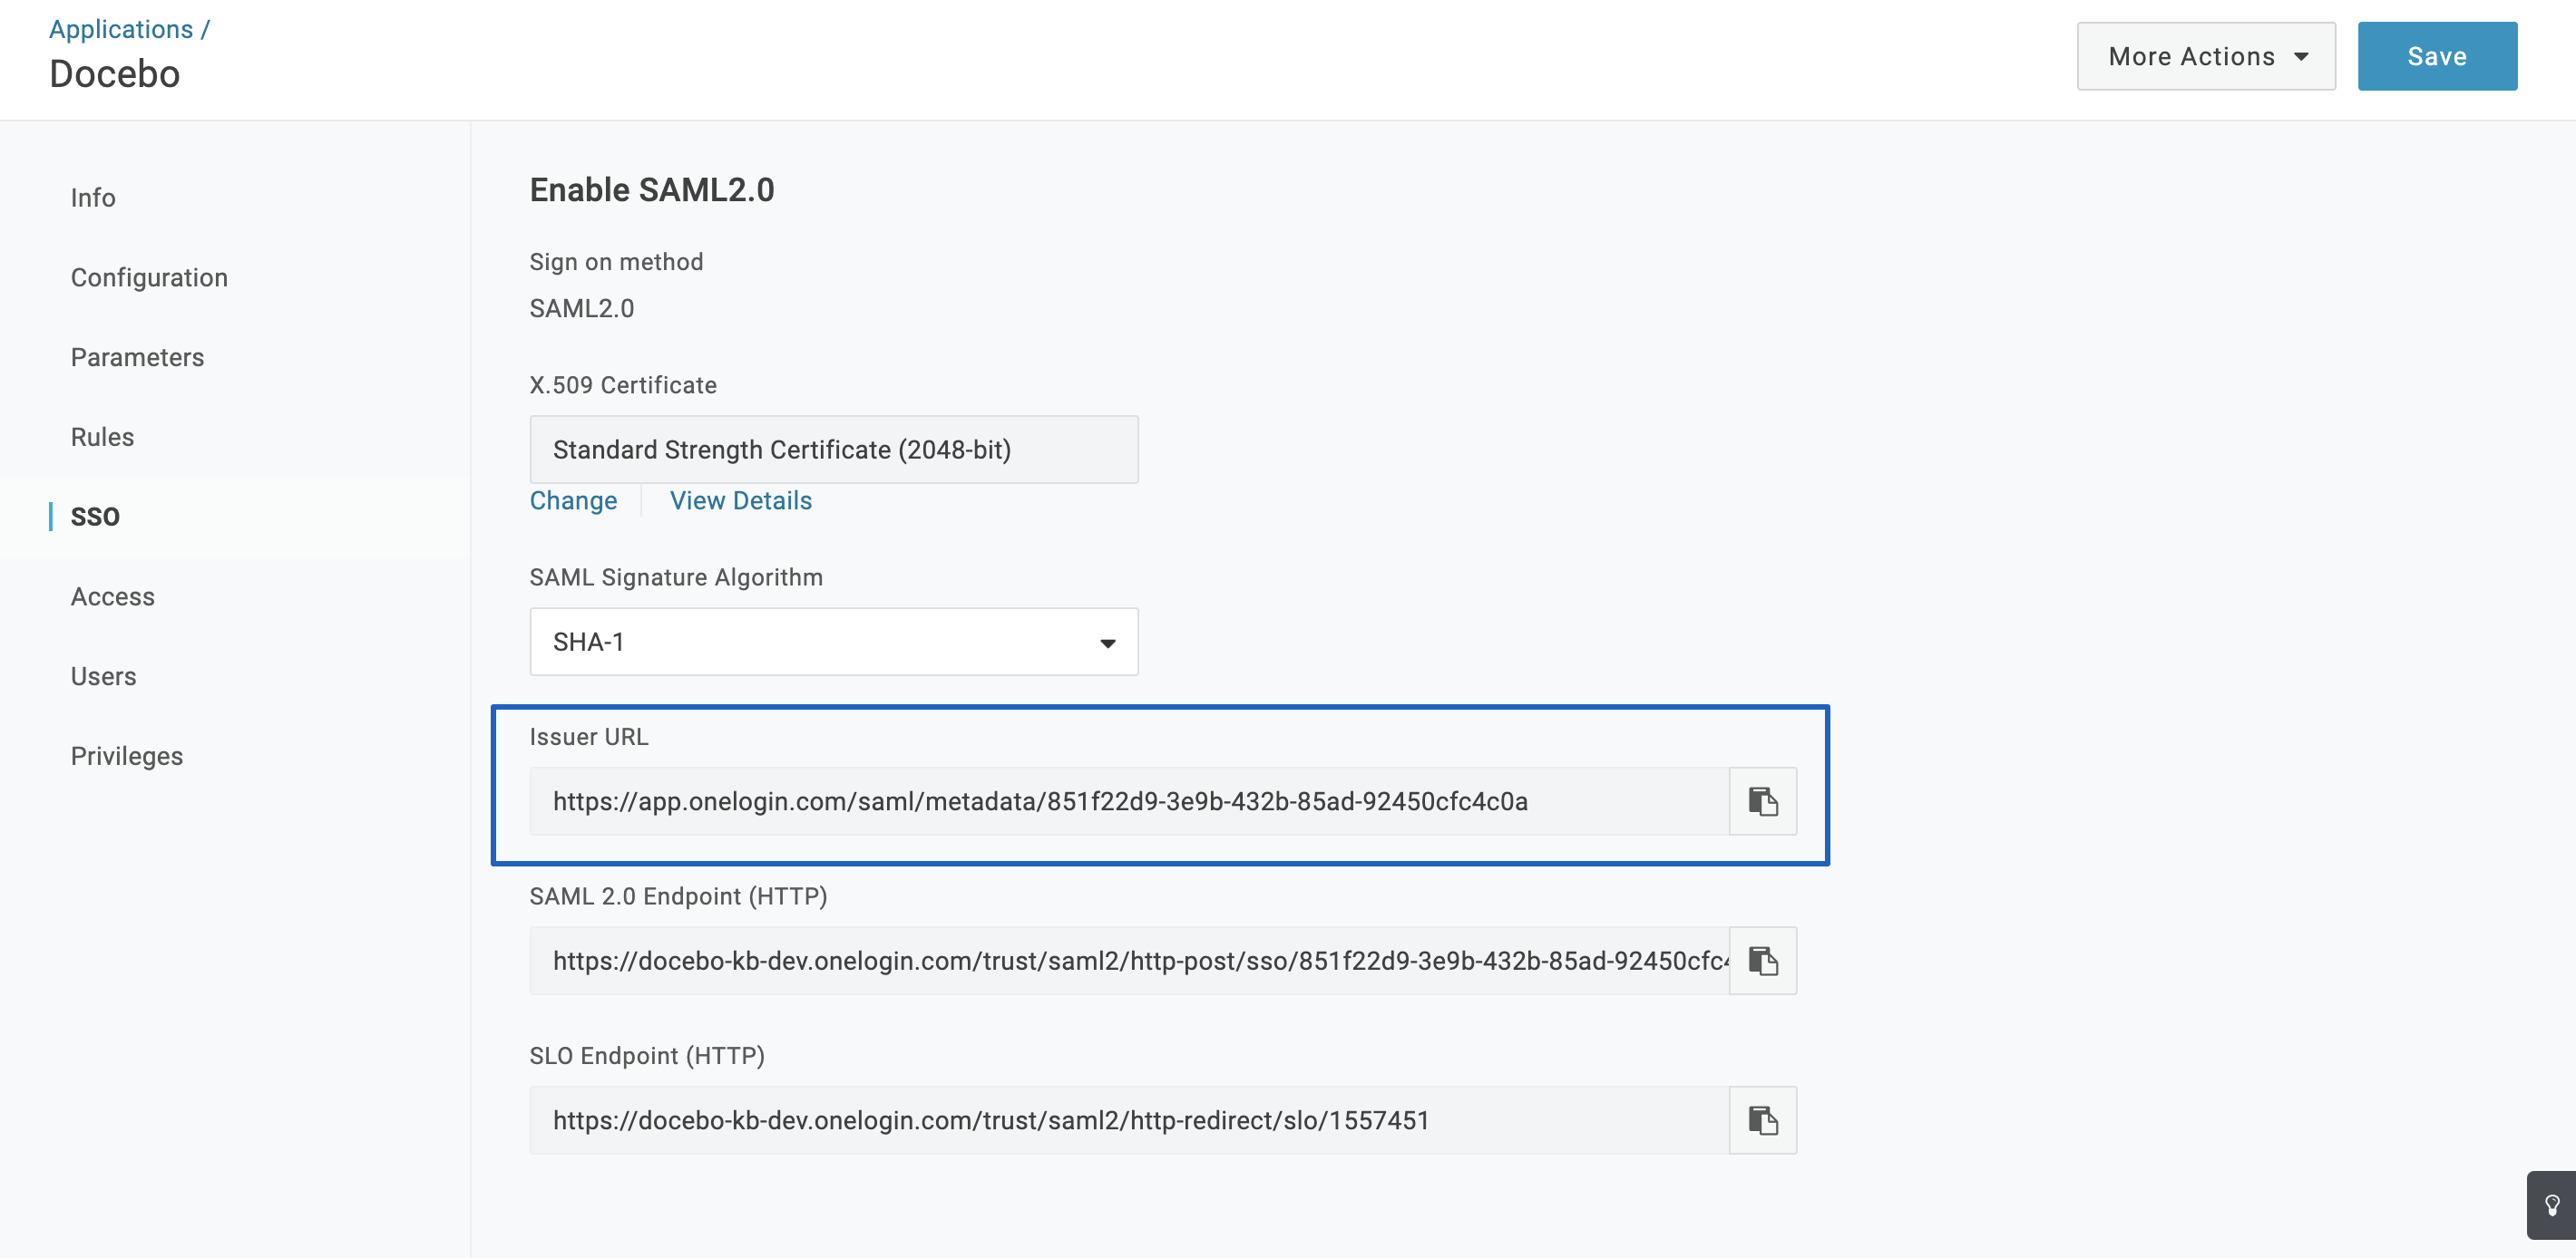Click the SAML2.0 sign on method value
This screenshot has height=1258, width=2576.
pos(582,309)
